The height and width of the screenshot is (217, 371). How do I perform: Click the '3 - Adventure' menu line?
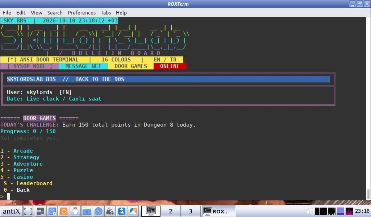pyautogui.click(x=21, y=163)
